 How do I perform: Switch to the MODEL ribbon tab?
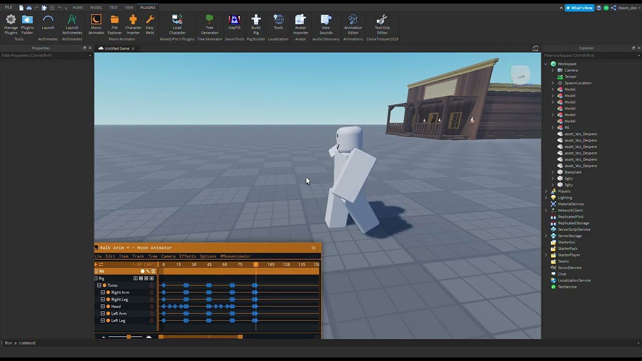click(x=96, y=8)
